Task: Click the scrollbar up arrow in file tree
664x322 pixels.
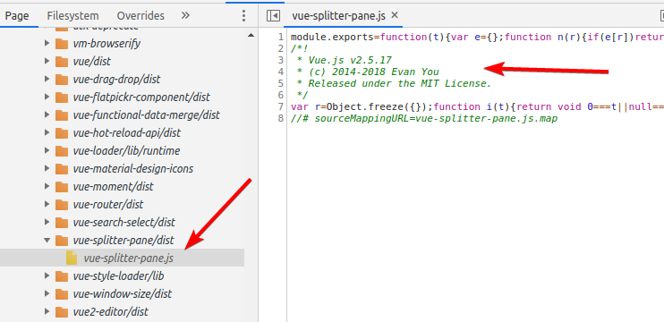Action: [x=251, y=35]
